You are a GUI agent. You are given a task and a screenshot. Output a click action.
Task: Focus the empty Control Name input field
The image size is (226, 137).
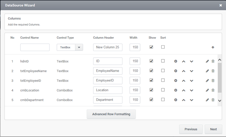pos(35,47)
